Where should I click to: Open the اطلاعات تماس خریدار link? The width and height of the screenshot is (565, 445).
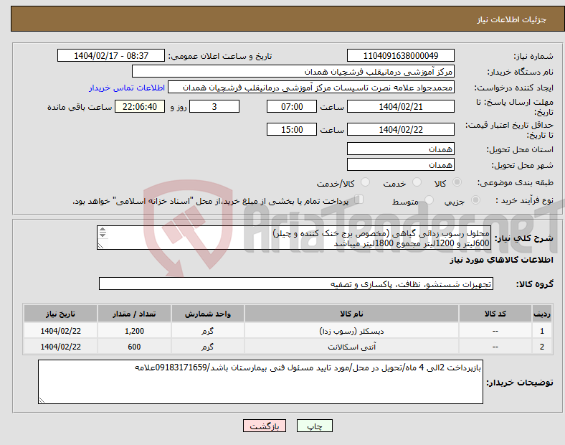(x=127, y=88)
